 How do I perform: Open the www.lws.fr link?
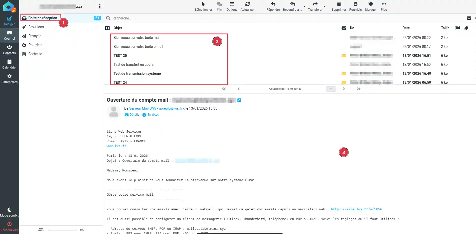tap(116, 146)
